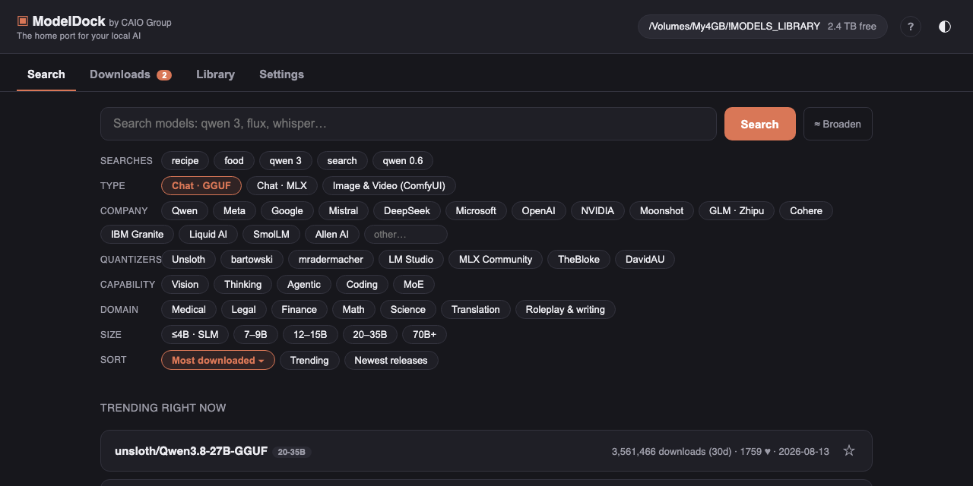Filter by quantizer MLX Community
973x486 pixels.
pyautogui.click(x=496, y=259)
